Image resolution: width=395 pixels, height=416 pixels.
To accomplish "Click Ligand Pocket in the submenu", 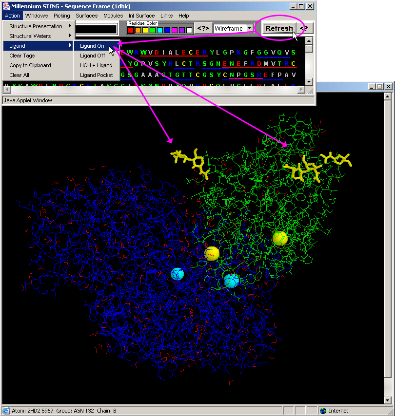I will coord(96,75).
